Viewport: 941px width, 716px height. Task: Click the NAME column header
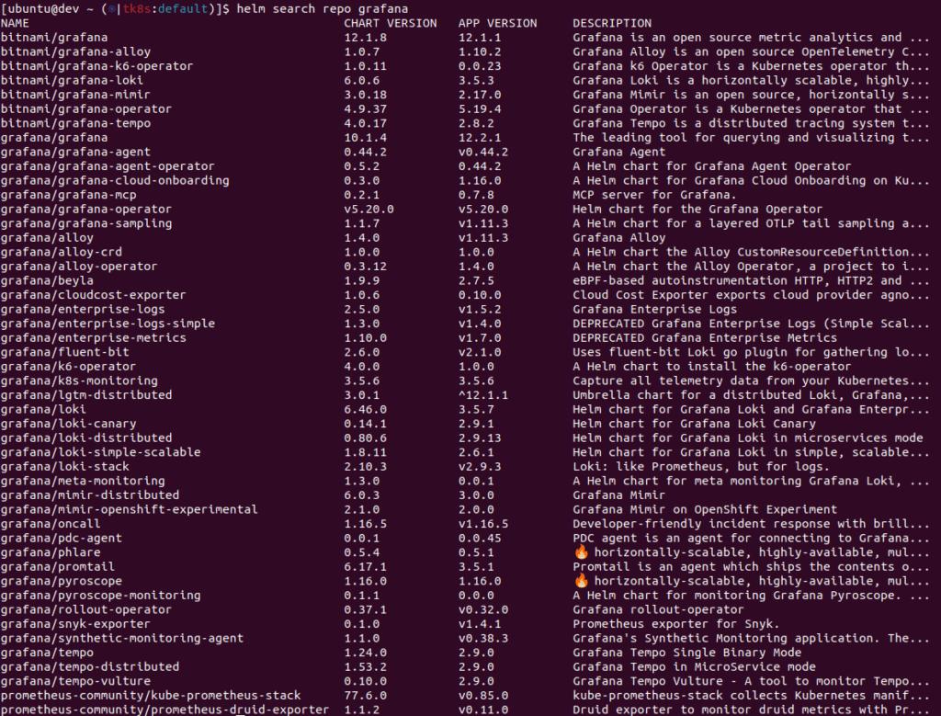click(15, 23)
